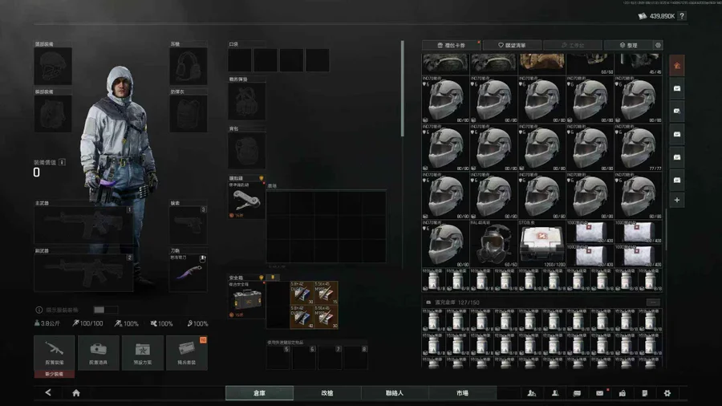Click the stash settings gear beside 整理

coord(659,46)
